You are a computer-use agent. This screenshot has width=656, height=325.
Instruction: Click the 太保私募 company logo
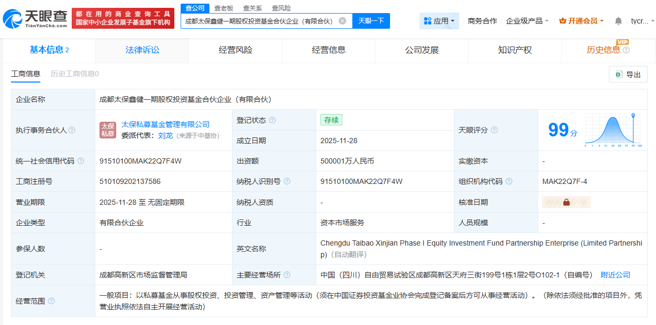point(108,130)
